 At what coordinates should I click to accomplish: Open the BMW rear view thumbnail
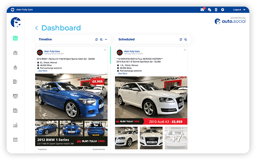click(96, 128)
